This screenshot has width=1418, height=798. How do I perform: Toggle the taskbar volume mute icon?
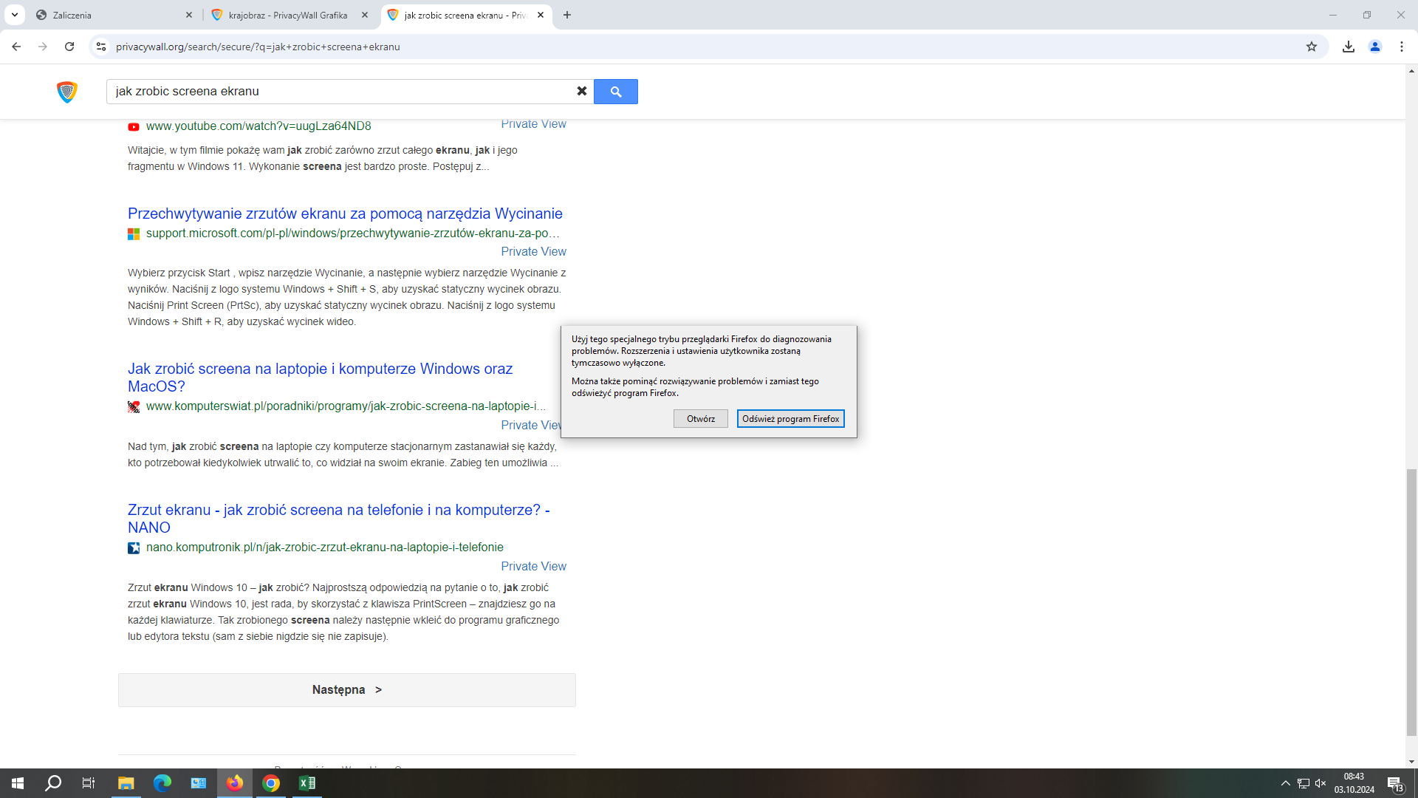pyautogui.click(x=1321, y=783)
